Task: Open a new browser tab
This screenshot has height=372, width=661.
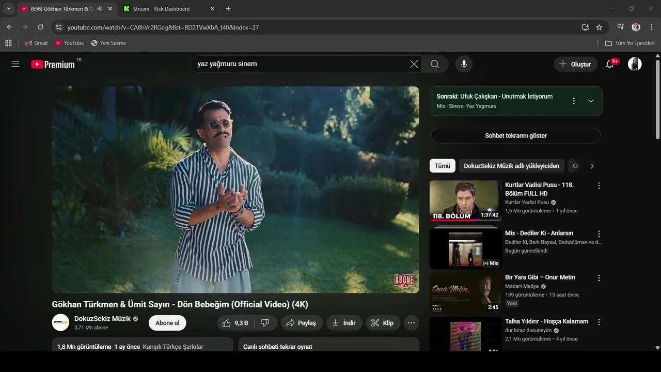Action: (228, 9)
